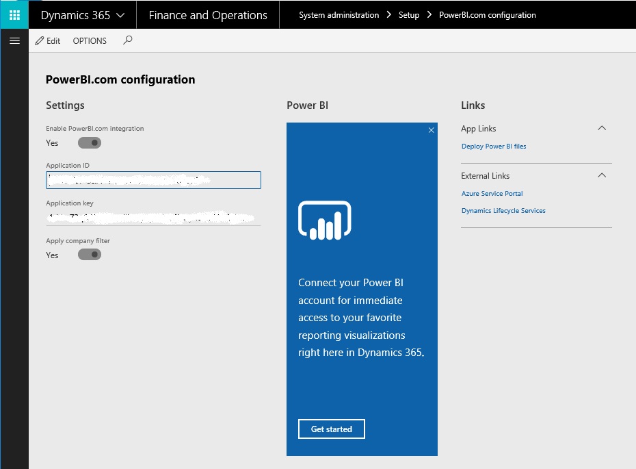Open the app launcher waffle icon
Screen dimensions: 636x469
[14, 14]
